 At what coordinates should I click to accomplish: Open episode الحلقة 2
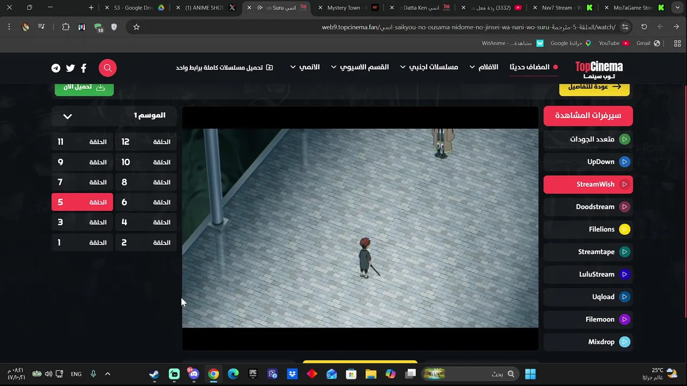[146, 242]
